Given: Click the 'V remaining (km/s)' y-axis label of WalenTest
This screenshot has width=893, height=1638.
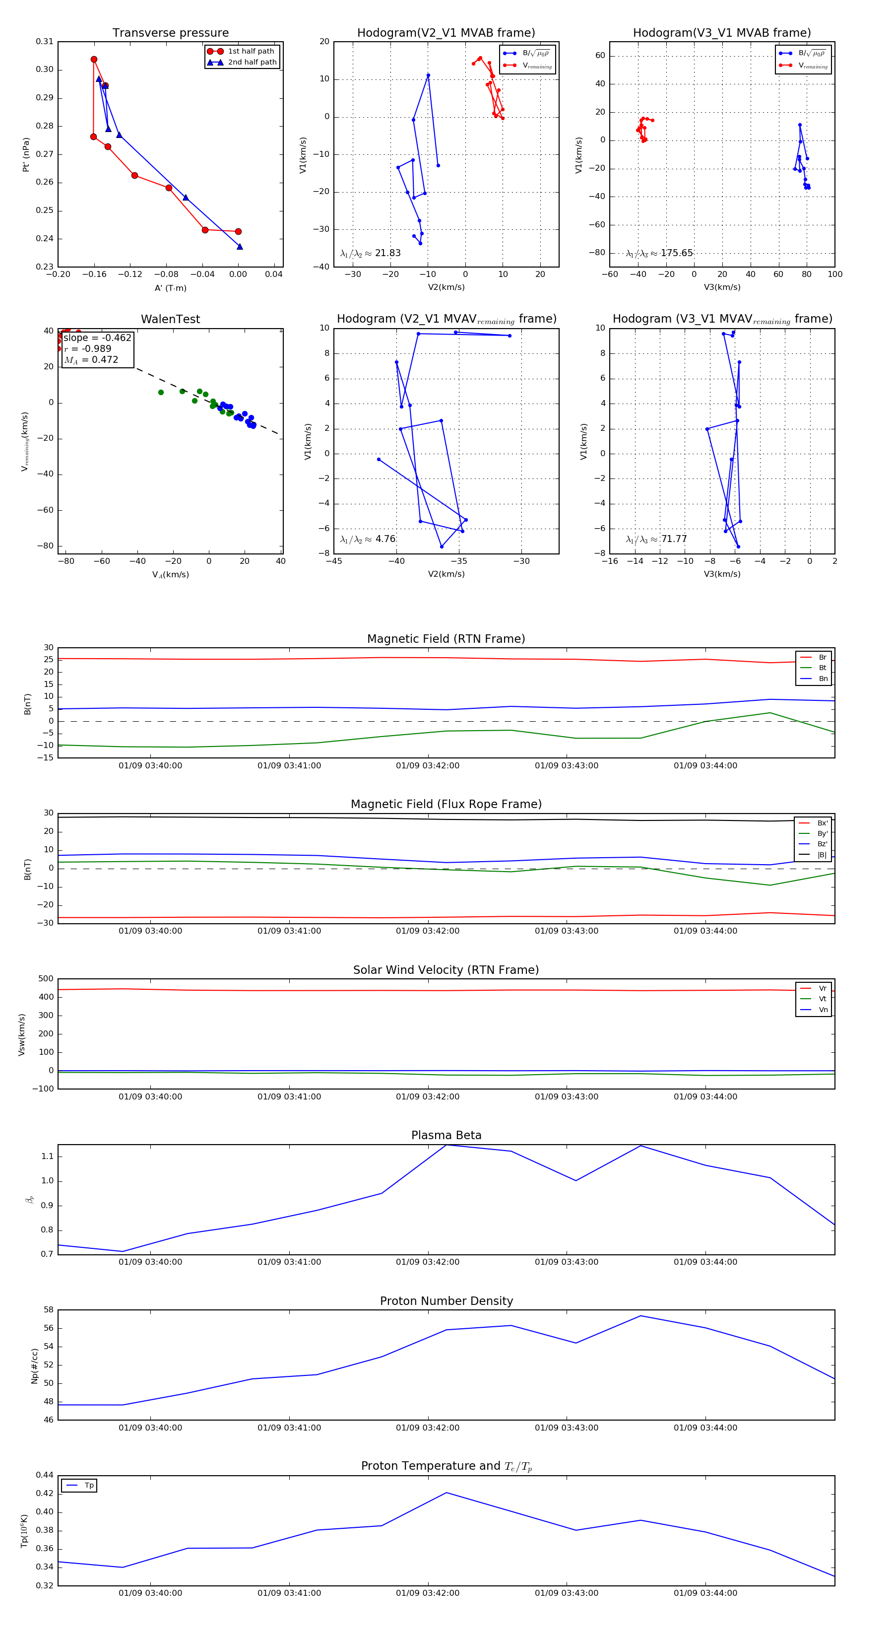Looking at the screenshot, I should [x=25, y=441].
